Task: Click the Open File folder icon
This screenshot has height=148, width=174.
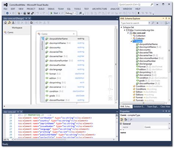Action: (x=25, y=13)
